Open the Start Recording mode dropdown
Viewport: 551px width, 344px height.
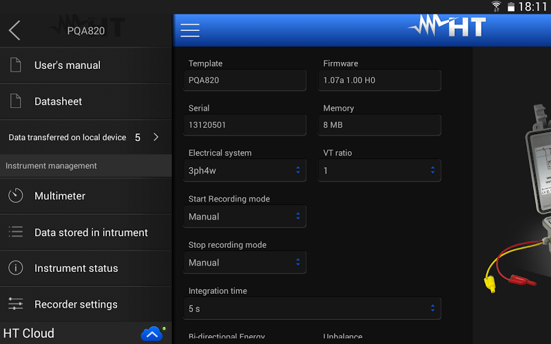(245, 217)
